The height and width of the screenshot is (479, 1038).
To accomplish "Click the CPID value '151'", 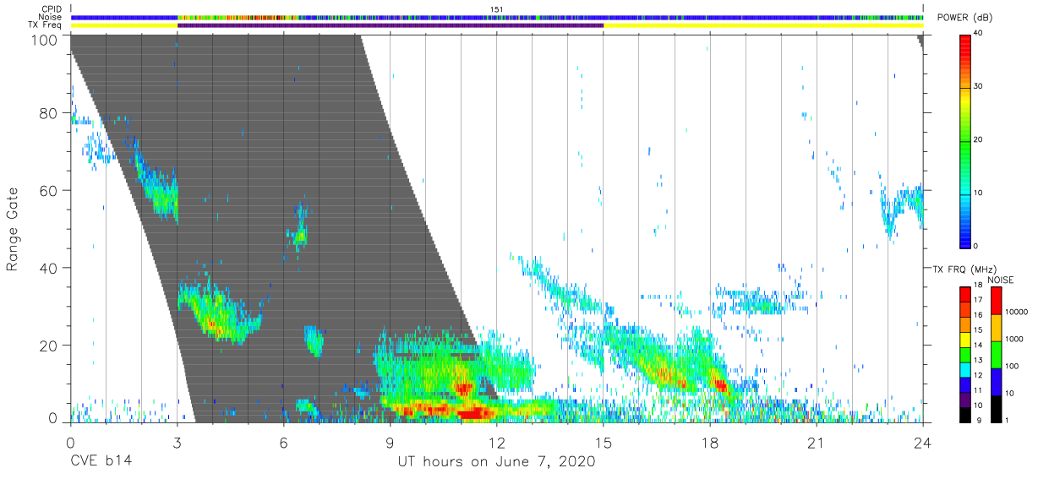I will pyautogui.click(x=497, y=8).
